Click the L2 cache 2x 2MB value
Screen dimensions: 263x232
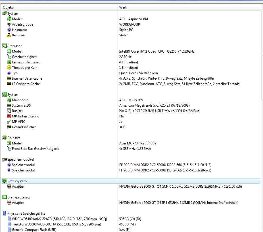point(179,84)
